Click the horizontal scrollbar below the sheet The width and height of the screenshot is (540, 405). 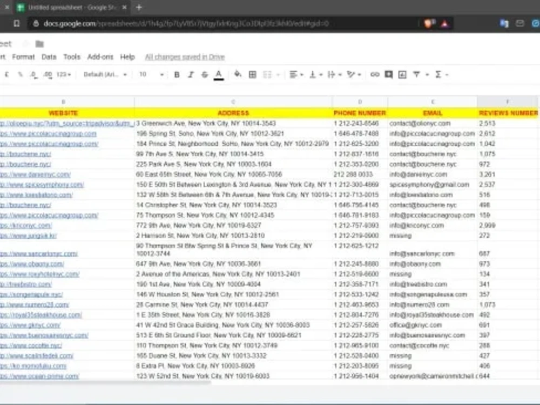tap(105, 382)
